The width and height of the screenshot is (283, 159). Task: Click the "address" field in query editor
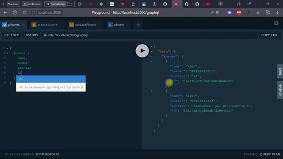24,68
